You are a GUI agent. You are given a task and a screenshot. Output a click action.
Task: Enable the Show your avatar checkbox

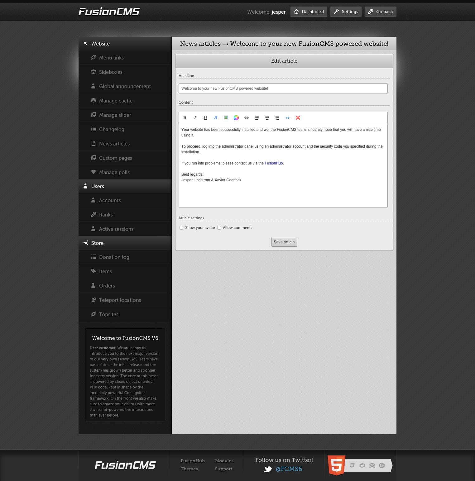(181, 228)
